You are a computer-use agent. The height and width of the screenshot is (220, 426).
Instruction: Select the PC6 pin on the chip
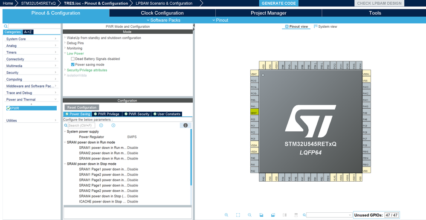pyautogui.click(x=366, y=145)
